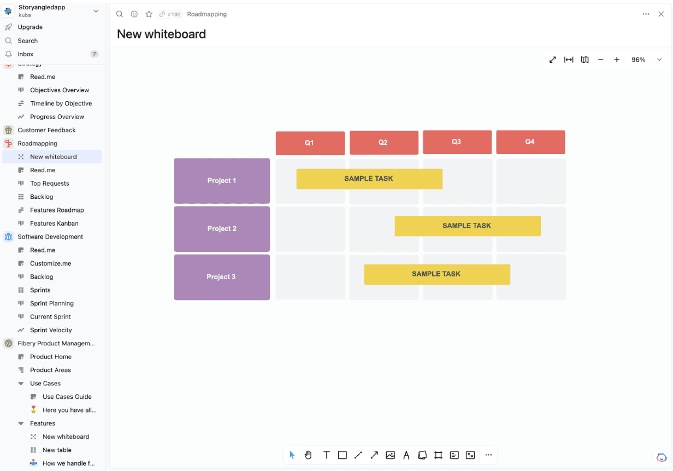Star this whiteboard as favorite

click(149, 14)
